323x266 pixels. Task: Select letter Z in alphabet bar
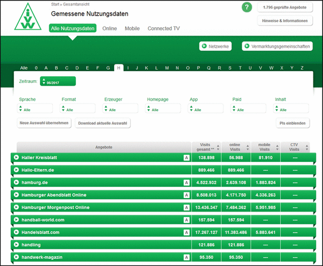click(x=302, y=68)
